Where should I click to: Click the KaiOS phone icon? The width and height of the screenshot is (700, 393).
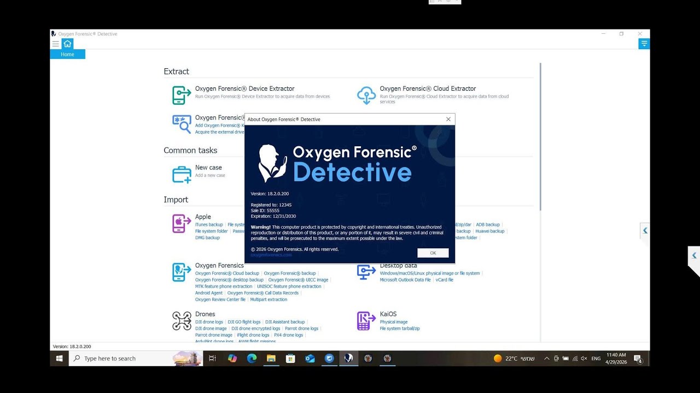[366, 321]
